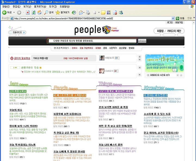
Task: Click the document with red badge icon
Action: [115, 12]
